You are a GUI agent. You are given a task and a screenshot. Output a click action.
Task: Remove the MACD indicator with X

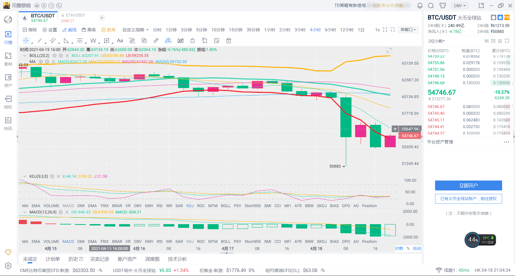tap(67, 212)
